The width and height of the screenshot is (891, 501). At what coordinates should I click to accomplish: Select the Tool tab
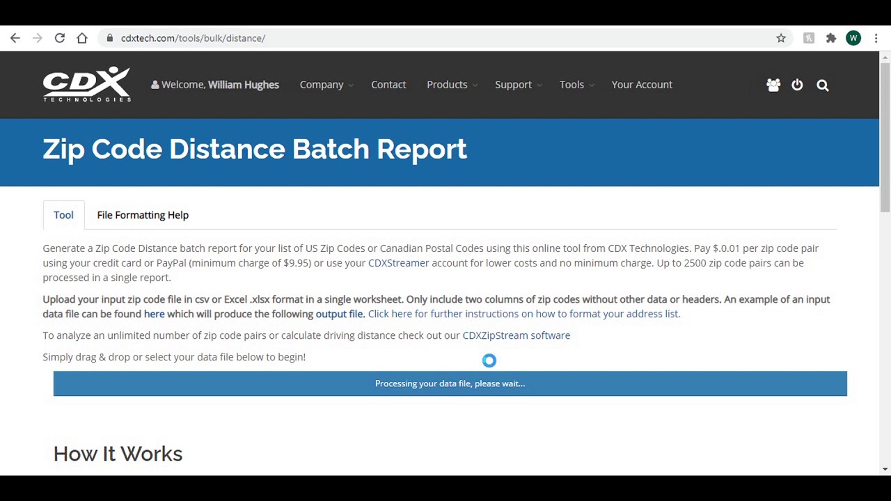click(x=63, y=215)
